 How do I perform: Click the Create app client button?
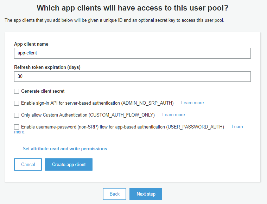[69, 164]
